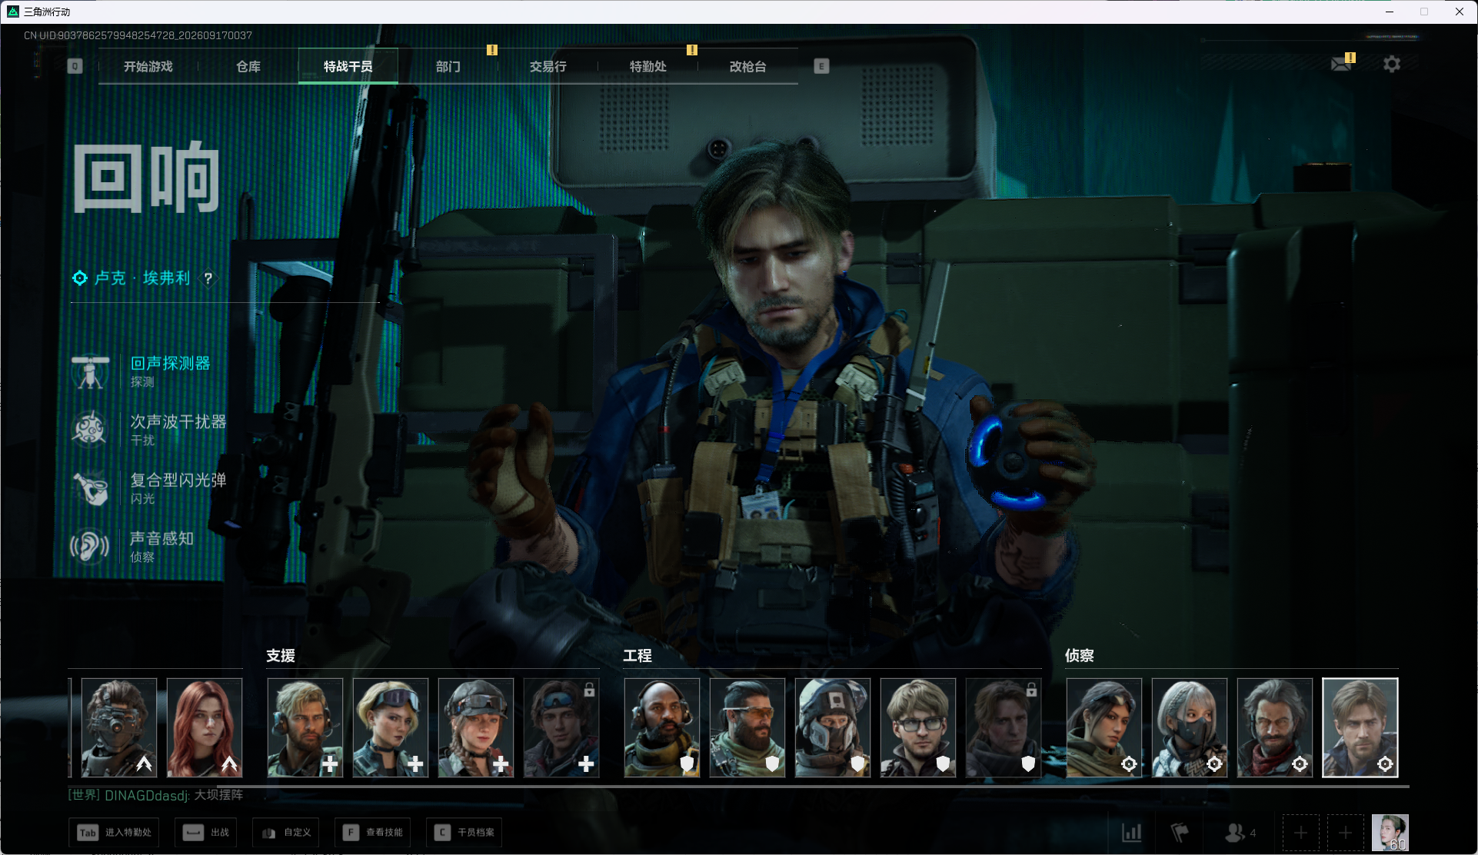Select gray-bearded recon operator with red scarf

[1275, 727]
